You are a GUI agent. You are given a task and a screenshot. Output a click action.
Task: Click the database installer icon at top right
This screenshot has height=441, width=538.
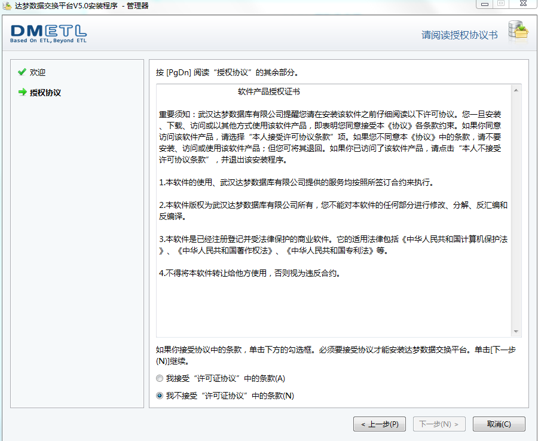[518, 32]
